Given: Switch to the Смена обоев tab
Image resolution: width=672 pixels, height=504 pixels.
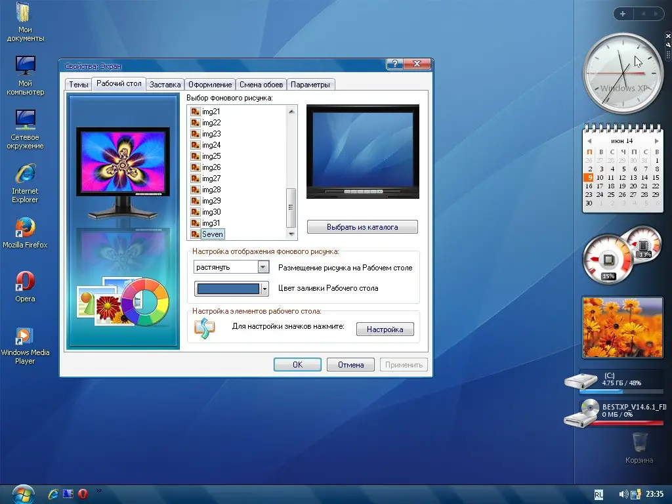Looking at the screenshot, I should click(x=261, y=85).
